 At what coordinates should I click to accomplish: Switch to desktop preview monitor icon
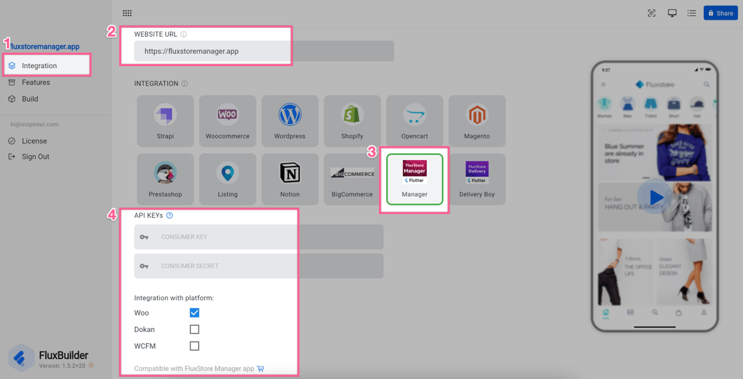click(672, 13)
